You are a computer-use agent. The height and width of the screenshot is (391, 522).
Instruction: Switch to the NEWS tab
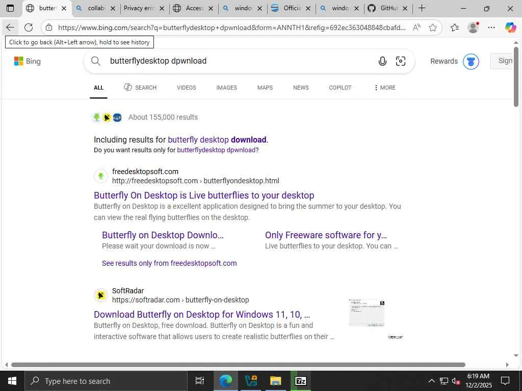tap(301, 88)
